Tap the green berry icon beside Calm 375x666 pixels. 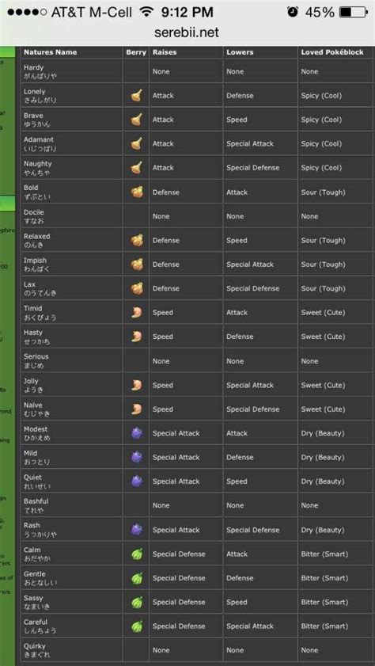[137, 554]
